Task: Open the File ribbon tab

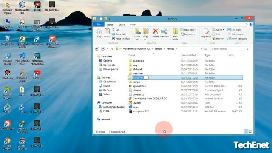Action: pos(99,25)
